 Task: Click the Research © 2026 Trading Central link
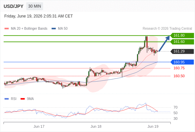coord(167,29)
